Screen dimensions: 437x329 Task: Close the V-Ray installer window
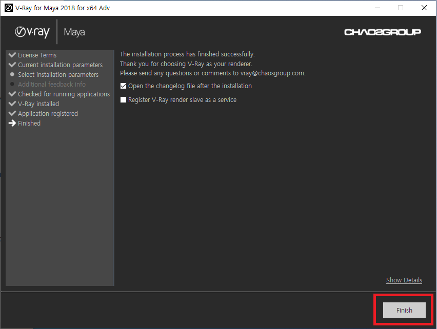(x=424, y=8)
